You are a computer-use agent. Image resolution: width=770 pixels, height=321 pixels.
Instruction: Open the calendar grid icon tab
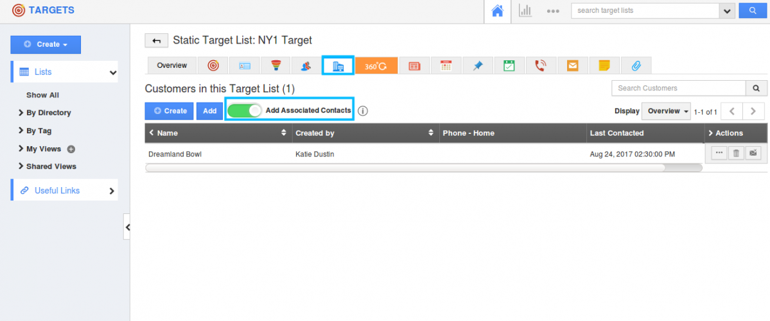(446, 65)
